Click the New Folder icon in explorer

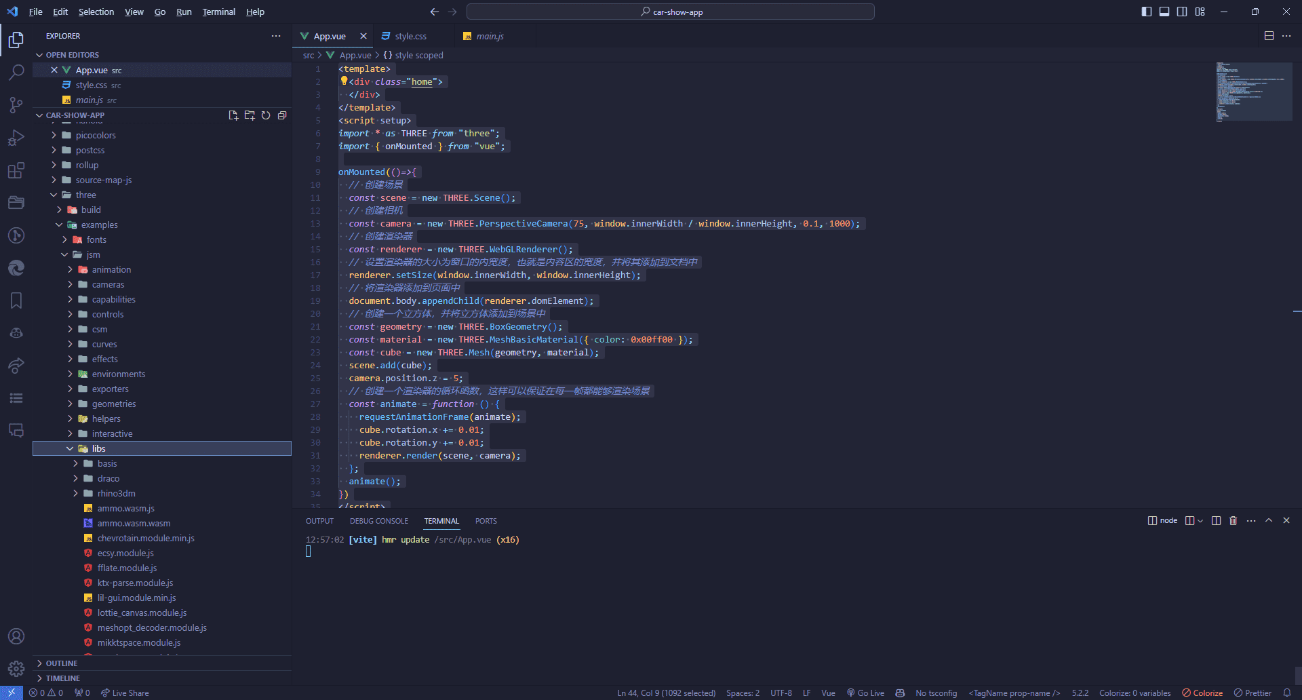tap(250, 115)
